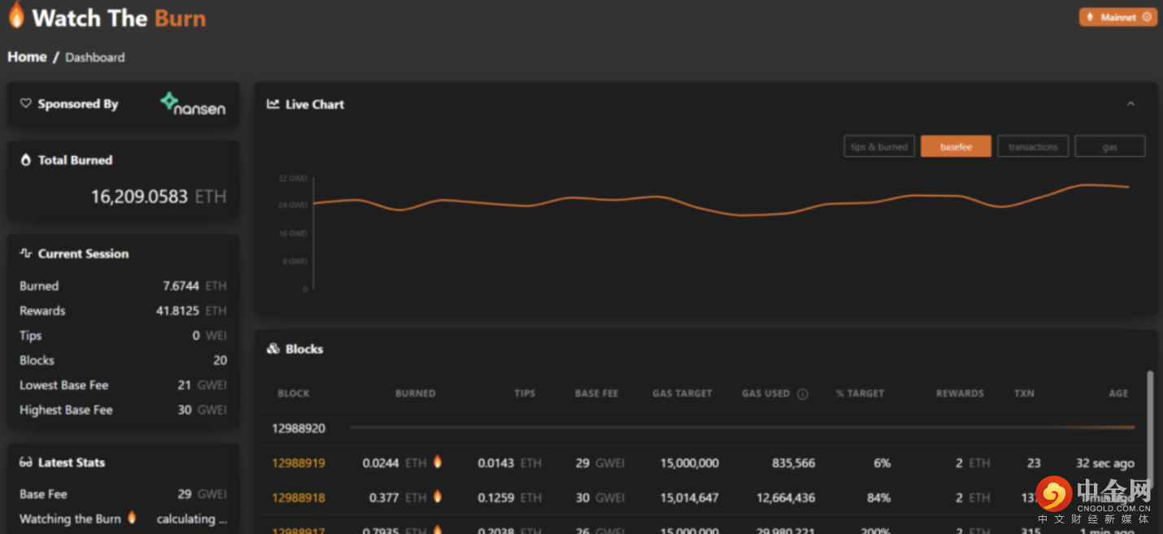Open block 12988918 details
This screenshot has height=534, width=1163.
pyautogui.click(x=298, y=497)
